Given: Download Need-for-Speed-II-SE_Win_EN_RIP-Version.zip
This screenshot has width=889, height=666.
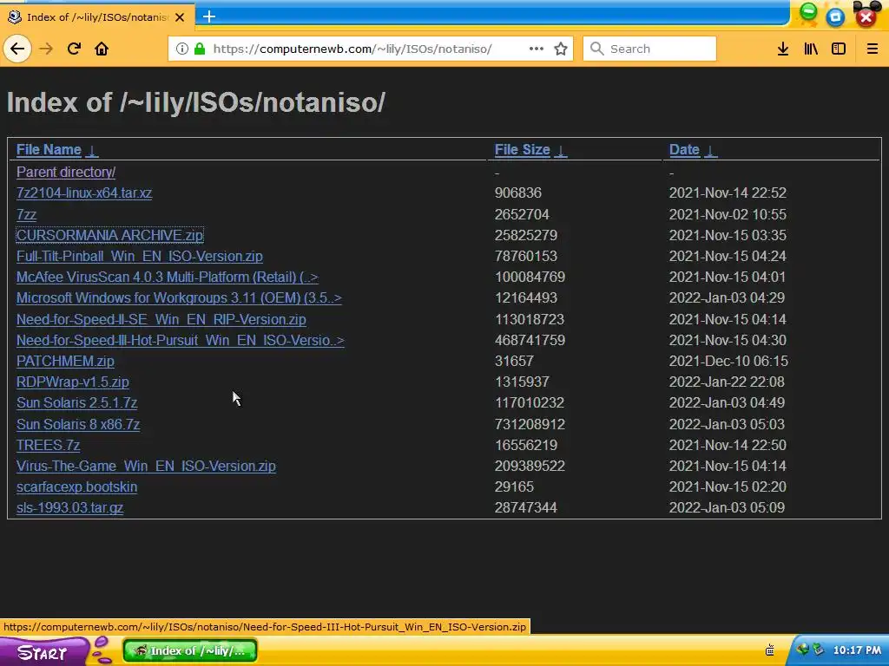Looking at the screenshot, I should point(161,319).
